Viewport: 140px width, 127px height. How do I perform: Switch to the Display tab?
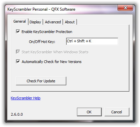pos(35,22)
